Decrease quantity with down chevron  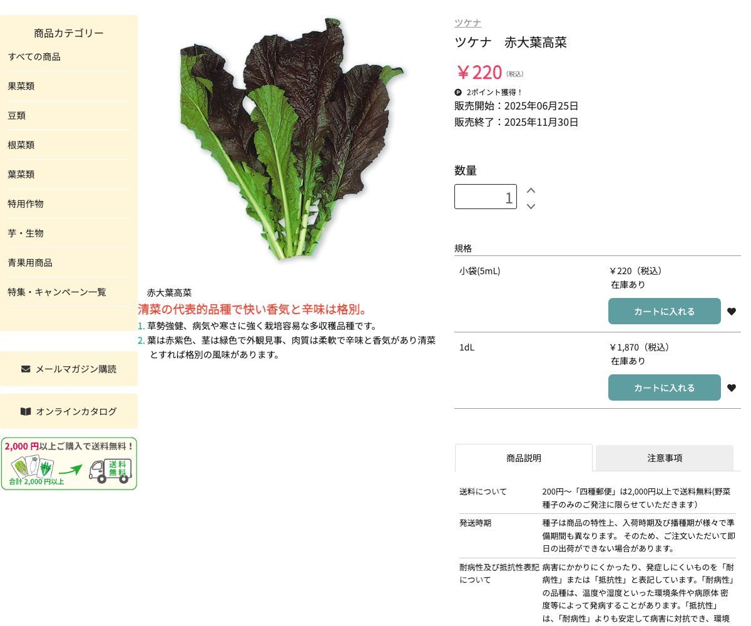pyautogui.click(x=531, y=206)
